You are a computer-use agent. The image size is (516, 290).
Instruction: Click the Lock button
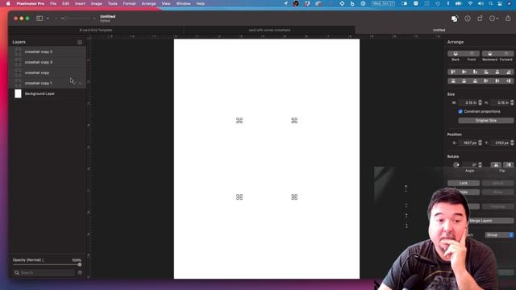(464, 183)
